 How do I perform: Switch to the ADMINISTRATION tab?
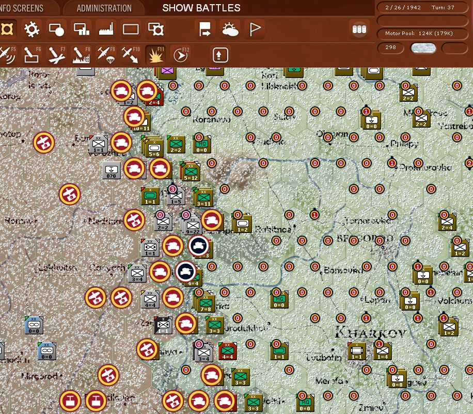point(104,8)
